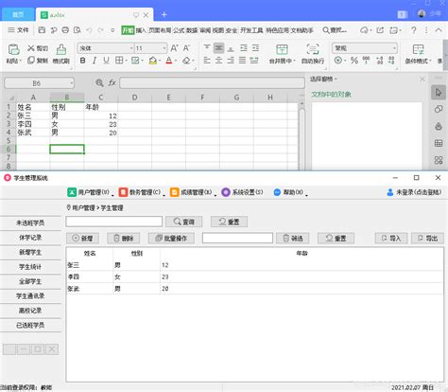Click the underline formatting icon
Viewport: 448px width, 392px height.
107,61
